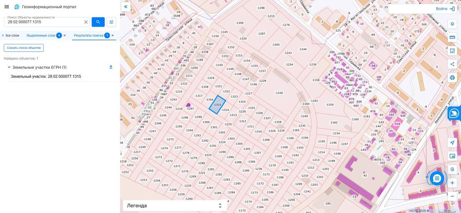Open the chat bubble support button
The height and width of the screenshot is (213, 461).
(x=437, y=178)
